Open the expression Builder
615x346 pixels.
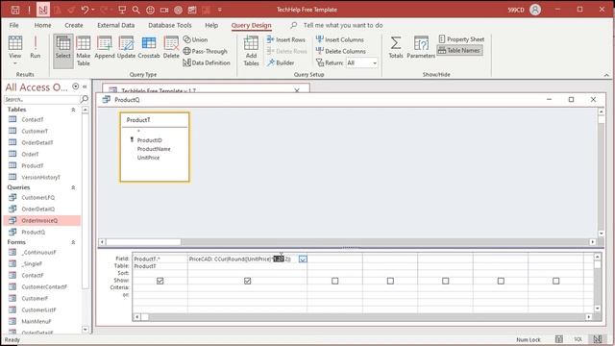click(x=281, y=62)
